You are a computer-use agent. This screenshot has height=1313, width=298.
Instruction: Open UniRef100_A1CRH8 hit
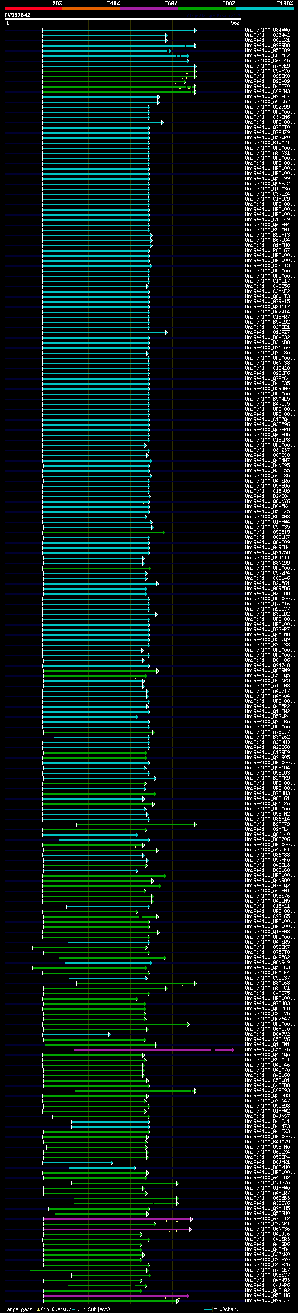coord(267,686)
